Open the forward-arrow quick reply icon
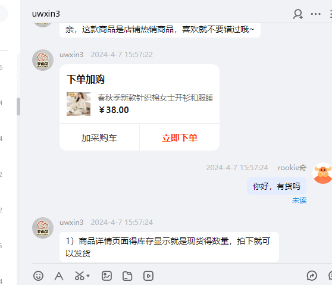The width and height of the screenshot is (332, 285). [312, 275]
